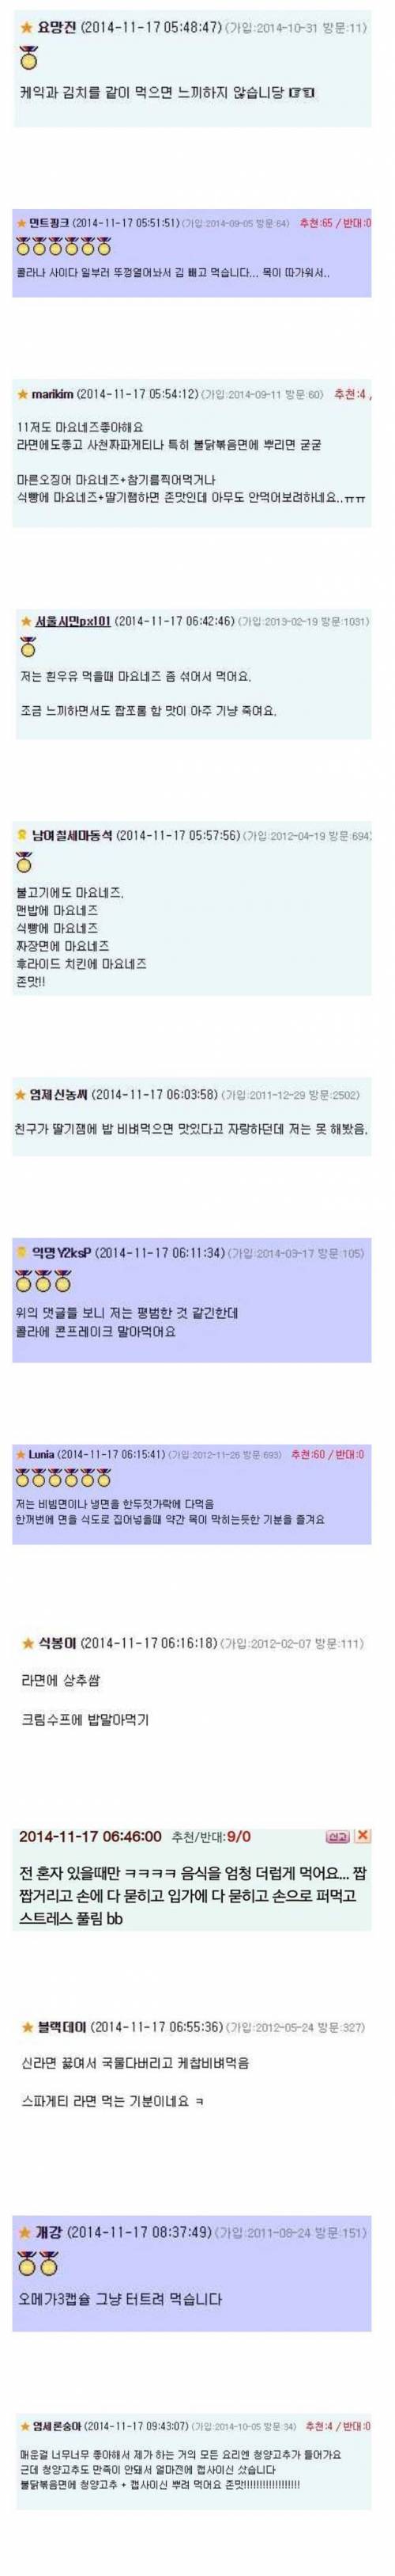Click the star icon beside 요망진

[26, 27]
